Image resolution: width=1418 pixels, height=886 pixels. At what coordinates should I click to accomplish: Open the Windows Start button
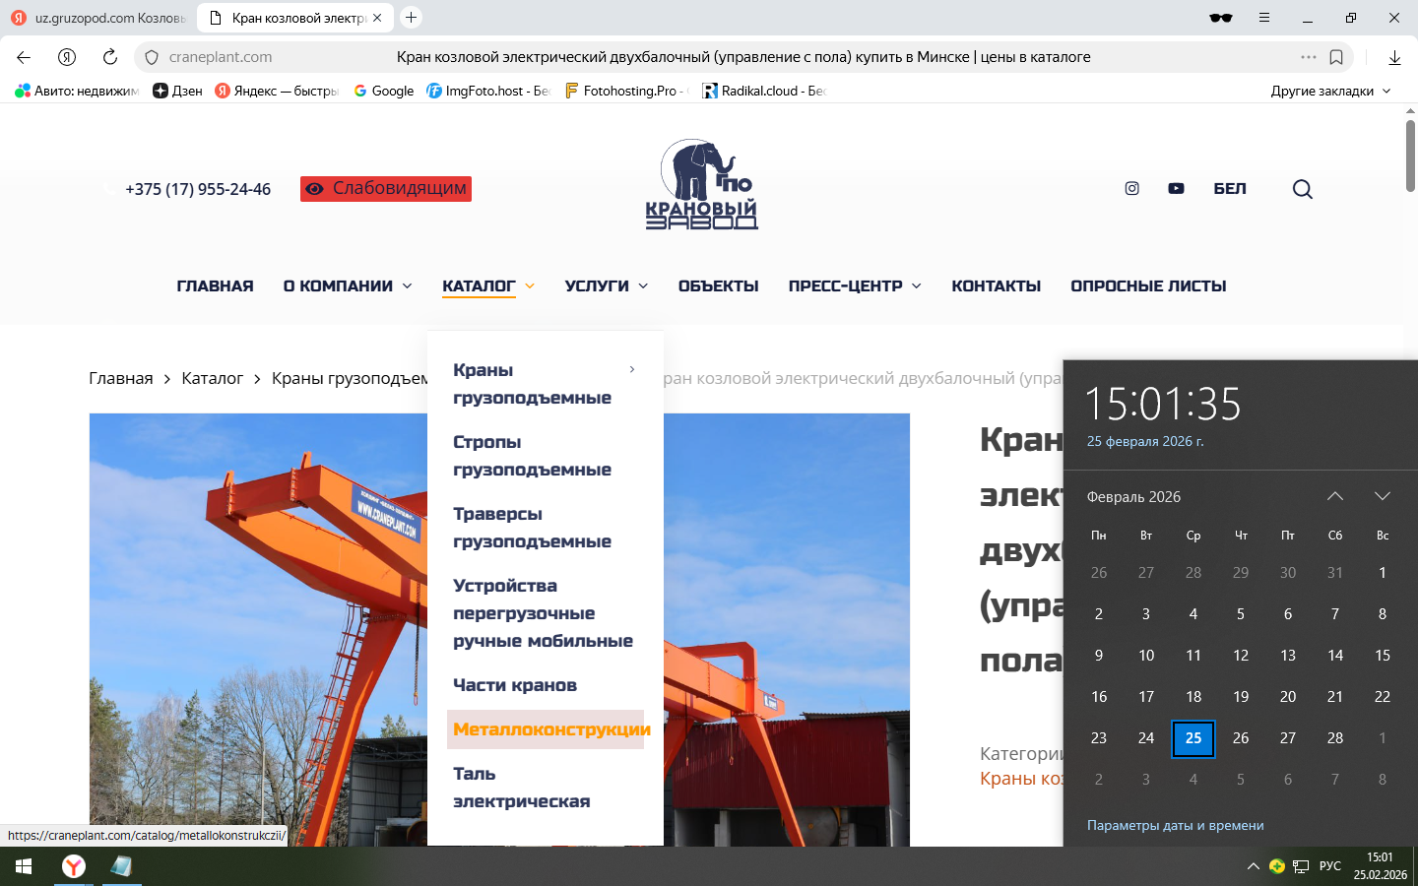point(24,866)
